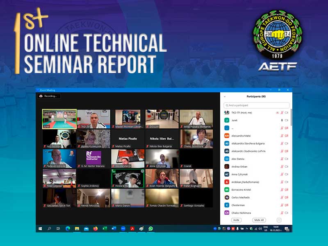Click the cloud Recording indicator
The height and width of the screenshot is (246, 328).
49,96
